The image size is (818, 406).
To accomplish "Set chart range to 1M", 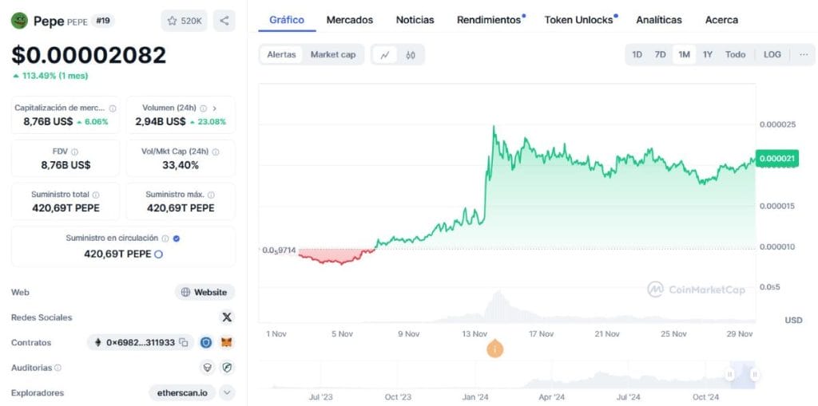I will 685,55.
